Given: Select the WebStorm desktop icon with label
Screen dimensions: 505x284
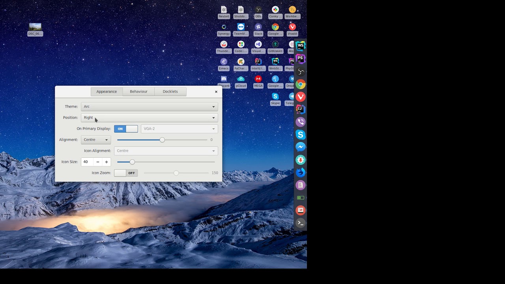Looking at the screenshot, I should coord(275,64).
